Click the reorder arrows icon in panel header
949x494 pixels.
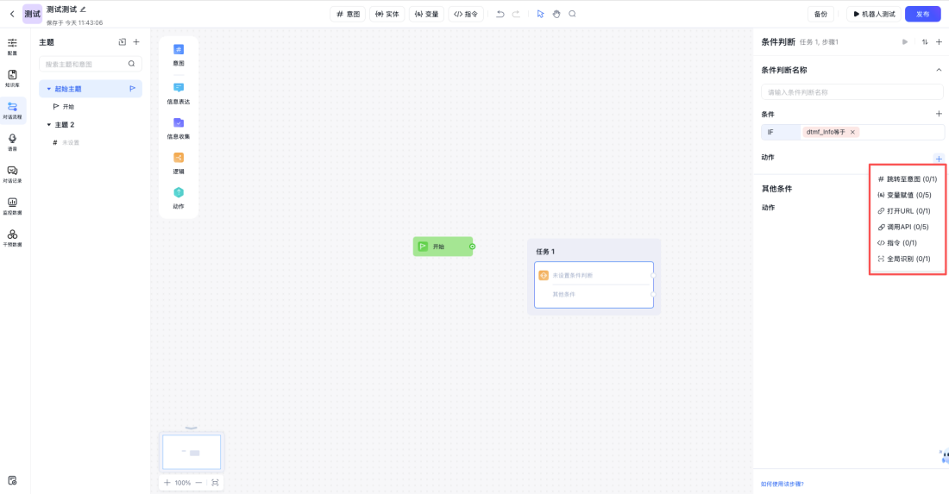(x=925, y=41)
